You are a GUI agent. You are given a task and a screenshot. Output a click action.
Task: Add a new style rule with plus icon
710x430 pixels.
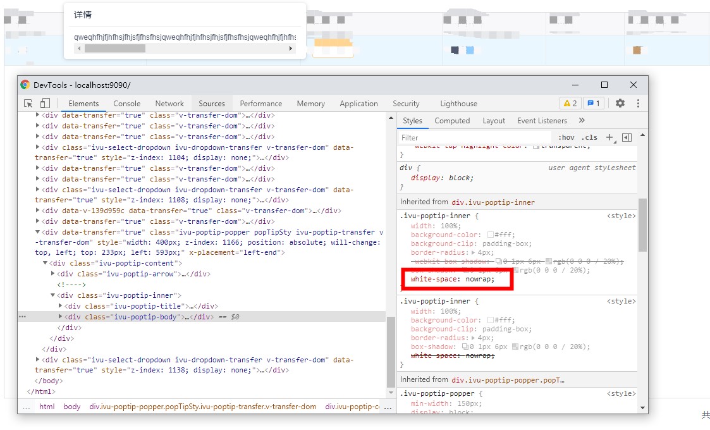point(610,137)
